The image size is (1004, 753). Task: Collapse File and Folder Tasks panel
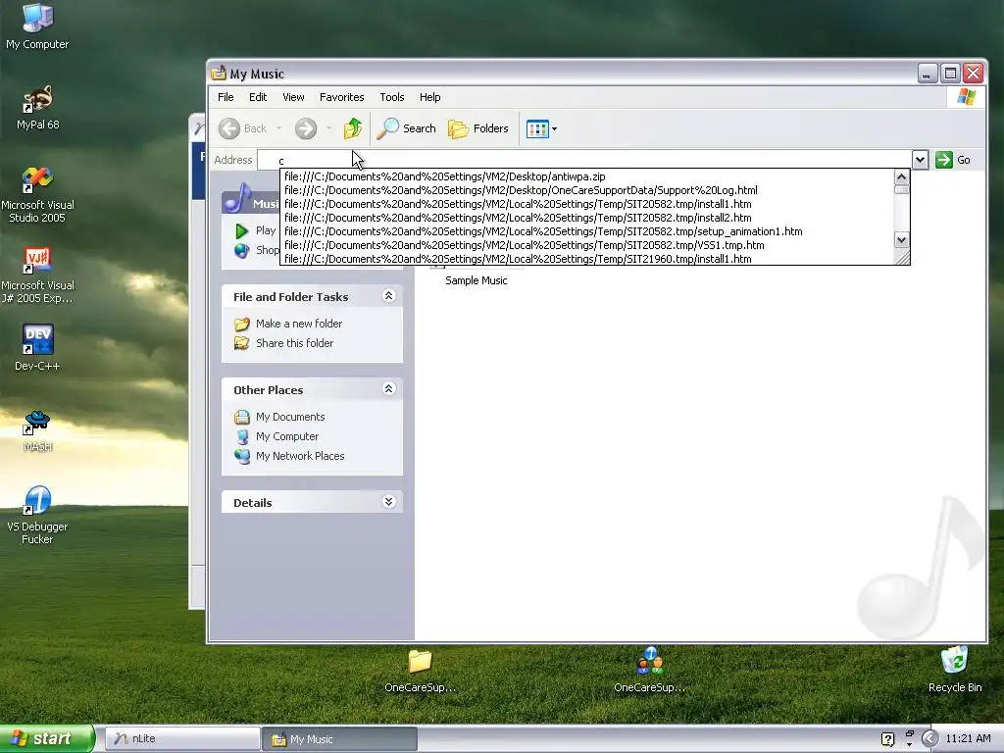click(388, 296)
